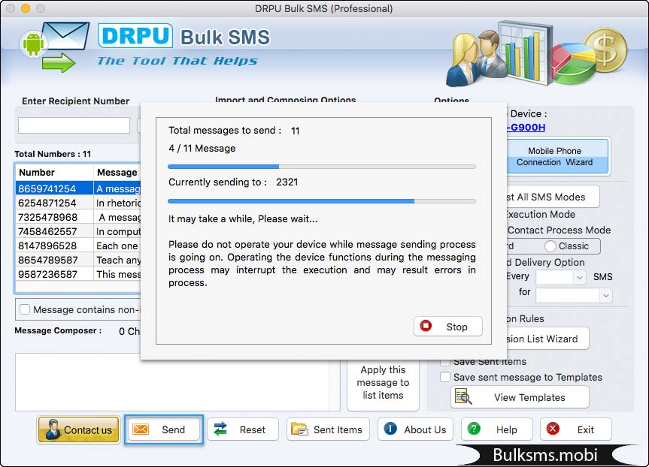Click the Reset arrows icon

(x=220, y=429)
